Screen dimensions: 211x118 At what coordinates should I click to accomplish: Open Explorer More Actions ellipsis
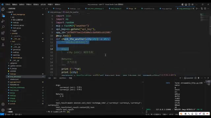[x=43, y=9]
